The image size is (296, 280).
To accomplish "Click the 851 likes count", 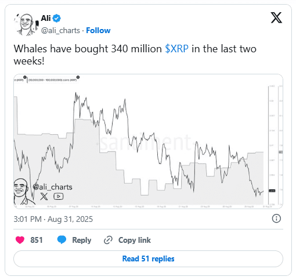I will point(37,240).
